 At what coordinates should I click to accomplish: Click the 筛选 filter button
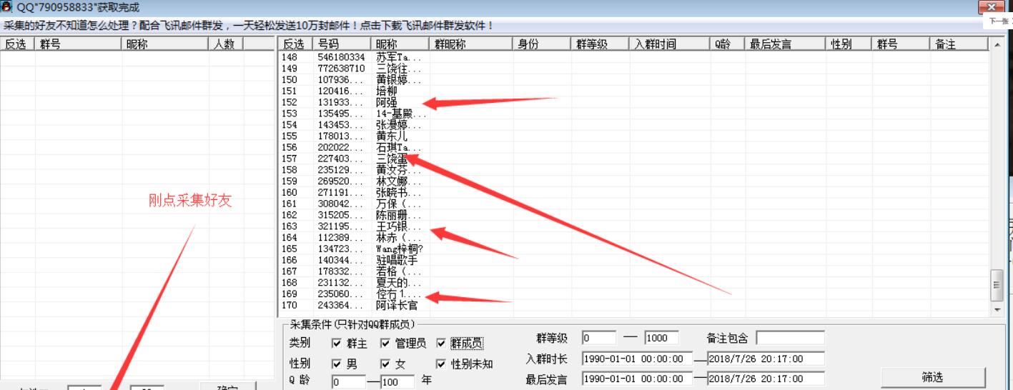[x=933, y=377]
